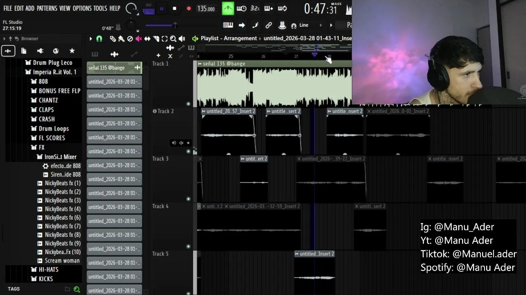
Task: Expand the browser options arrow
Action: (4, 39)
